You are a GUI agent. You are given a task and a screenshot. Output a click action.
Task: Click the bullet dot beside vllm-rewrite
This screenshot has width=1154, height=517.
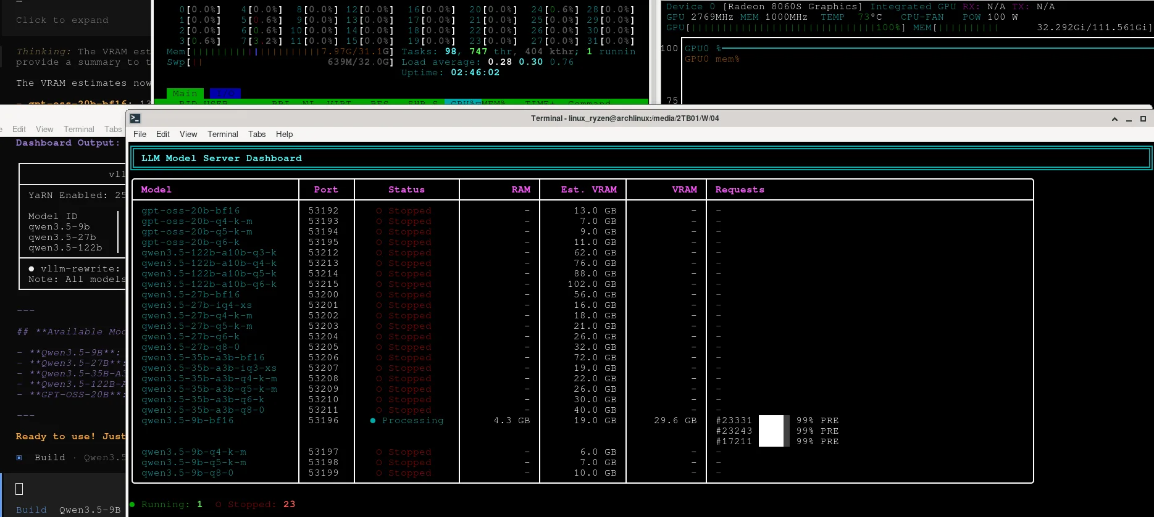31,269
